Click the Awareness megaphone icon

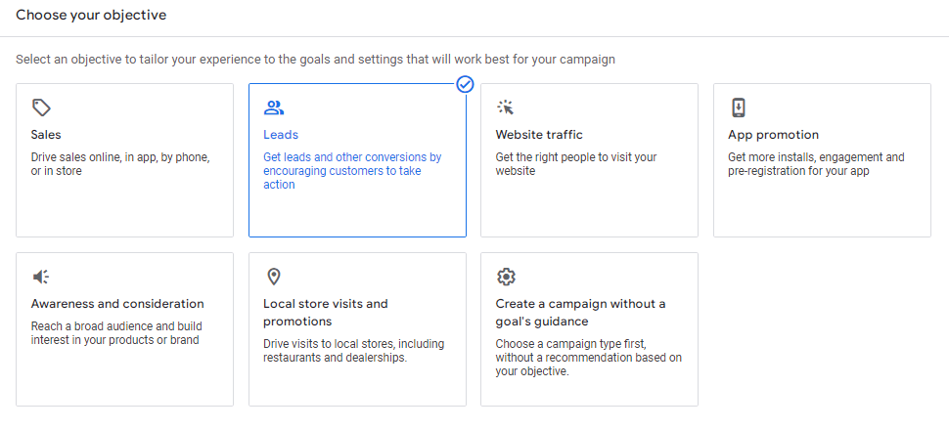[x=40, y=277]
